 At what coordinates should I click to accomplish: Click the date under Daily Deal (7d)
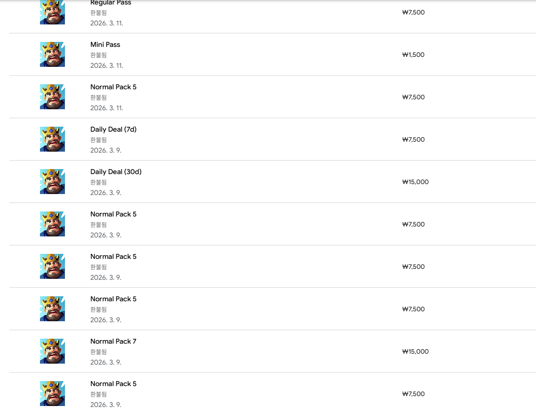click(106, 150)
